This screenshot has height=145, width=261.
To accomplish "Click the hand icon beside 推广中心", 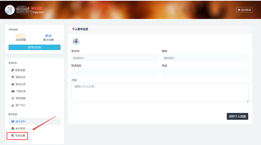I will pyautogui.click(x=13, y=105).
